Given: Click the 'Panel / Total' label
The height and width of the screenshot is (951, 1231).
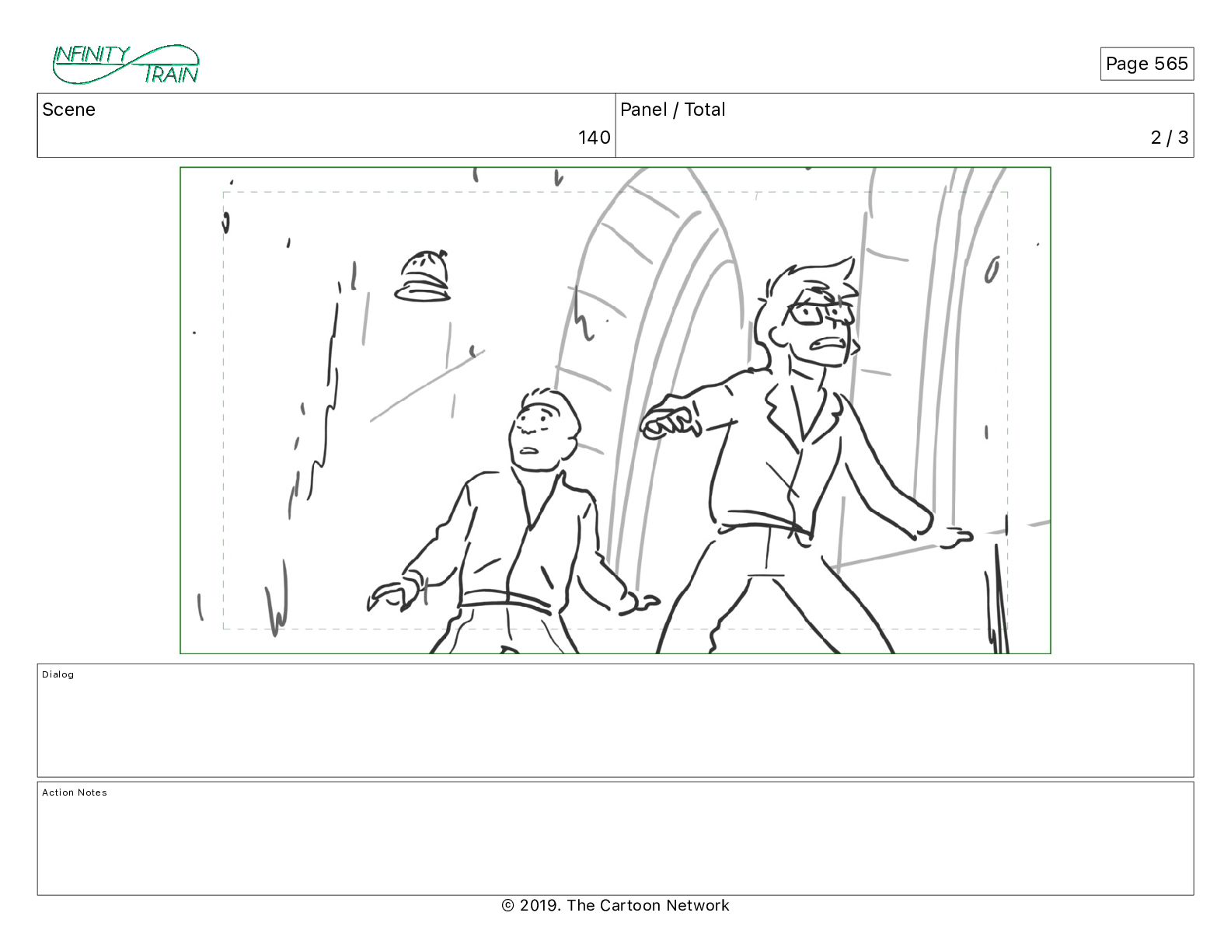Looking at the screenshot, I should point(672,110).
